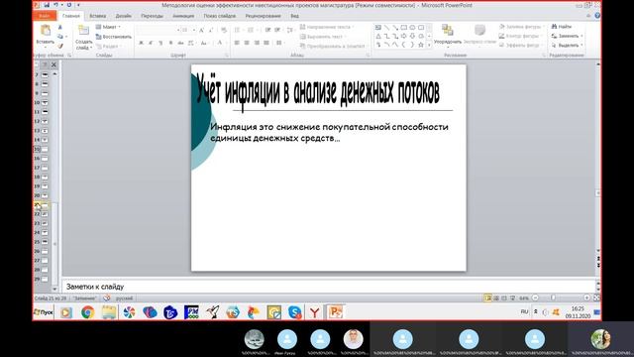Switch to the Переходы tab
Viewport: 634px width, 357px height.
pos(152,16)
